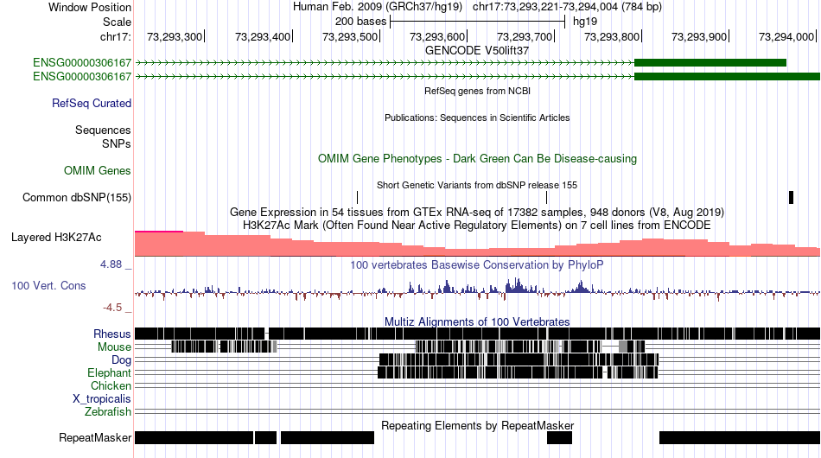The width and height of the screenshot is (821, 458).
Task: Open the 100 Vert. Cons track label
Action: [48, 285]
